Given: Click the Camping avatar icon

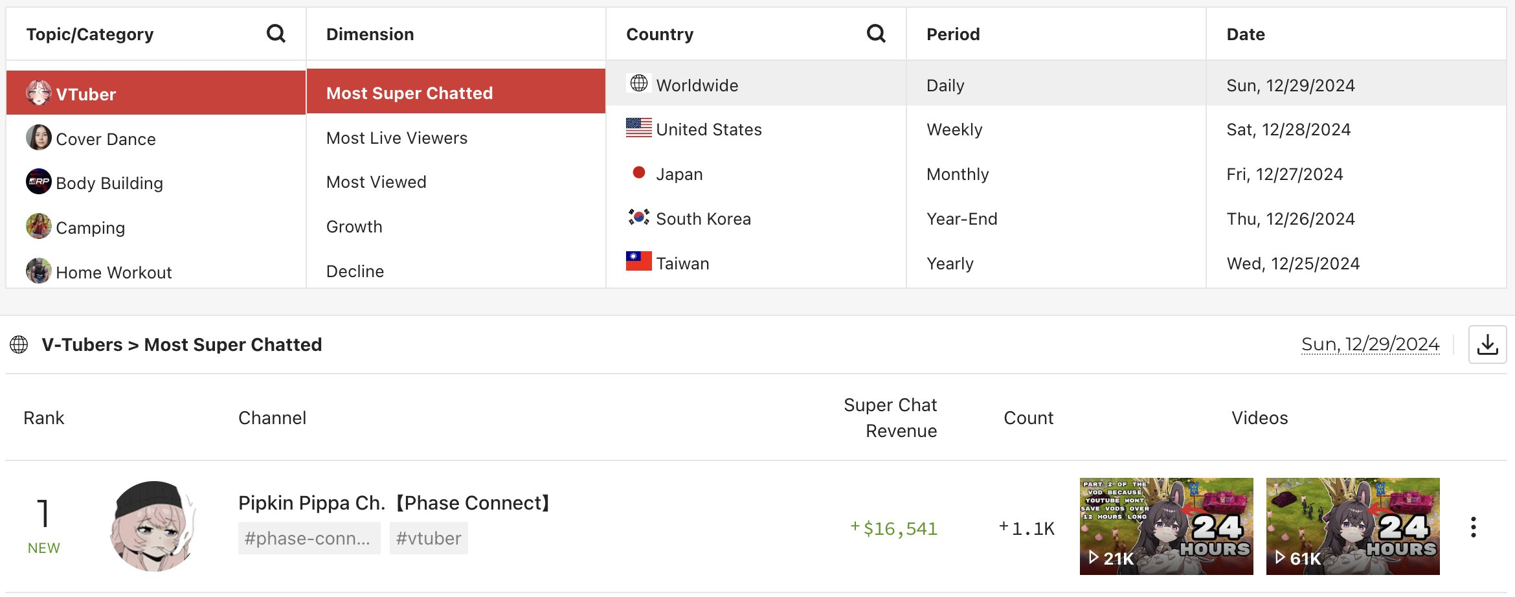Looking at the screenshot, I should tap(39, 226).
